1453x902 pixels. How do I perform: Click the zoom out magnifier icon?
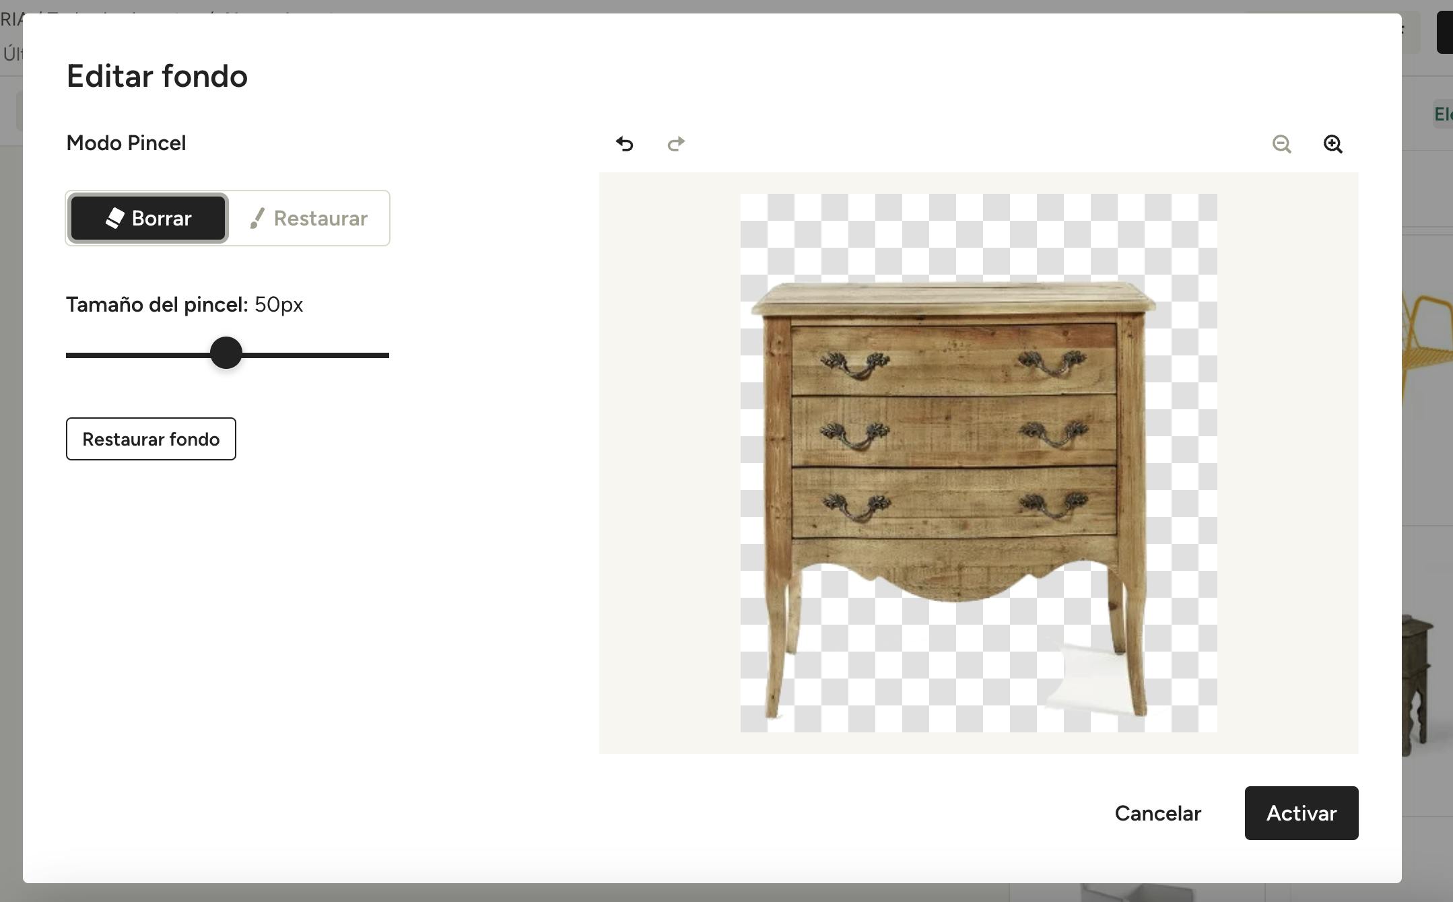[x=1281, y=144]
